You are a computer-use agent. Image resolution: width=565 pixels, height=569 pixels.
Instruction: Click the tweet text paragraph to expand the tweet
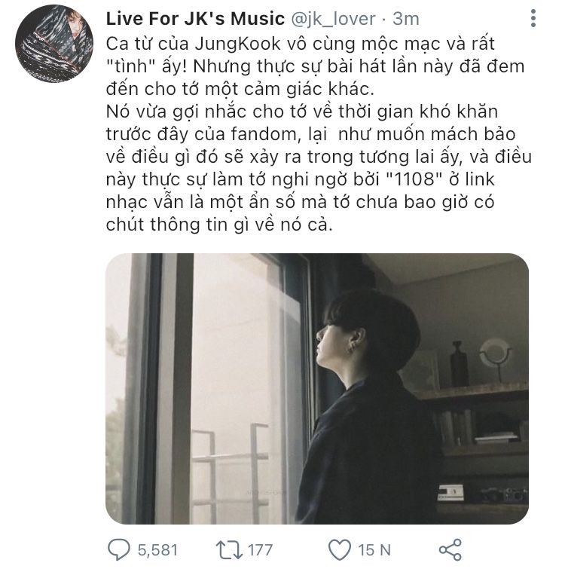click(319, 134)
